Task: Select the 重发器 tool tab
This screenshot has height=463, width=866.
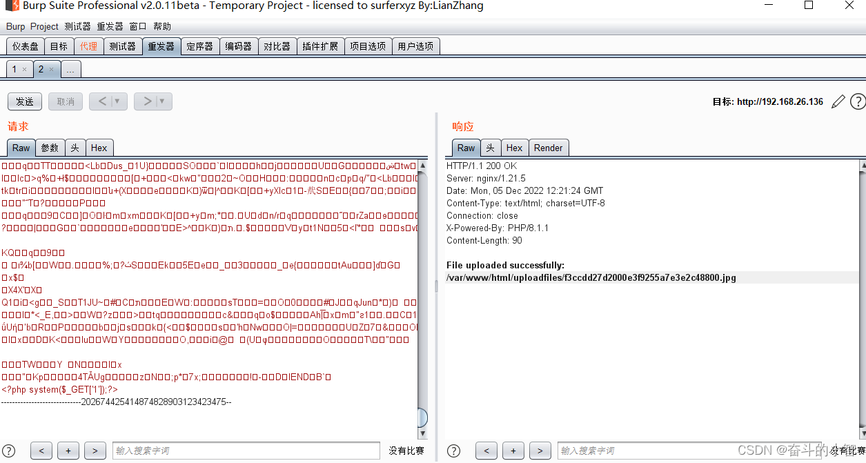Action: point(161,46)
